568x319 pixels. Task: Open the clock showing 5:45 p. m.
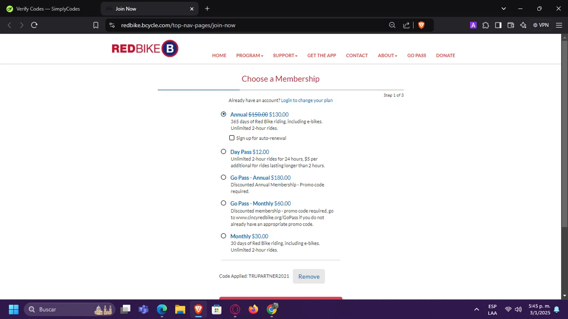pyautogui.click(x=540, y=310)
